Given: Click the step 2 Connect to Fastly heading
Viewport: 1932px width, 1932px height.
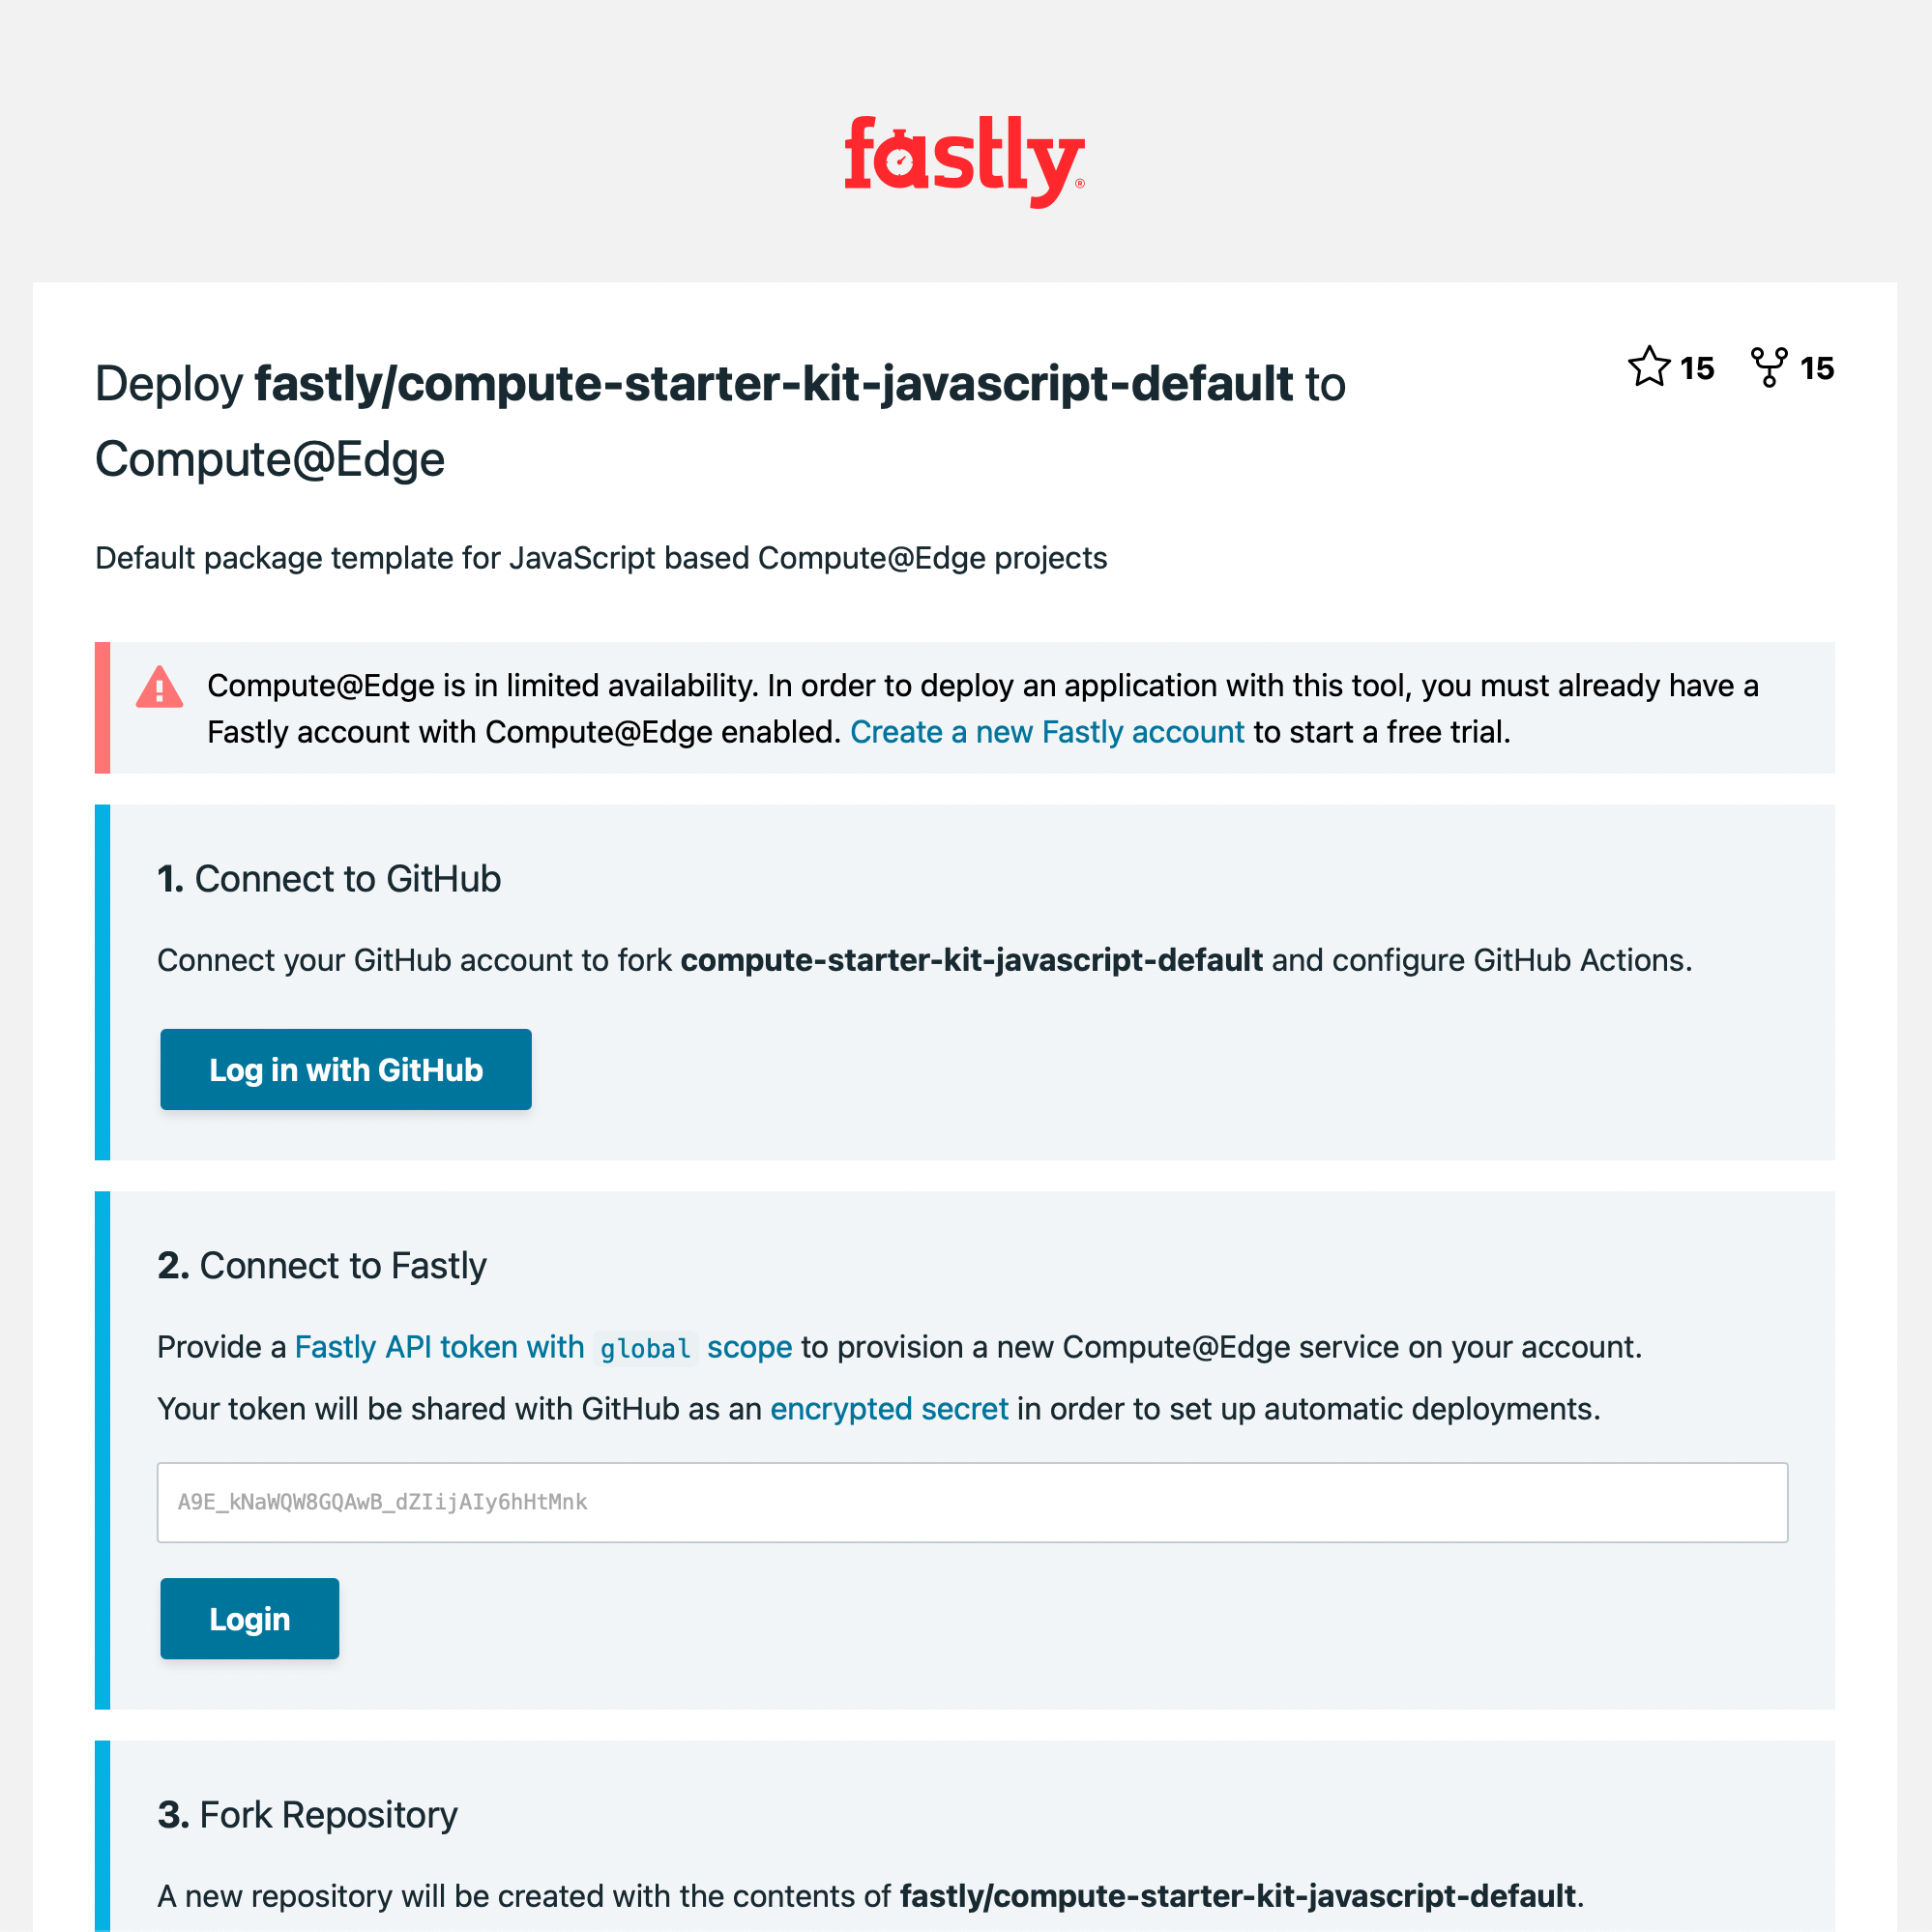Looking at the screenshot, I should pyautogui.click(x=321, y=1266).
